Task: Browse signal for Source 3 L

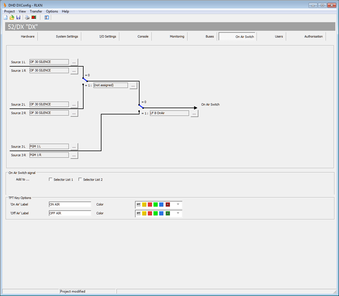Action: pyautogui.click(x=74, y=147)
